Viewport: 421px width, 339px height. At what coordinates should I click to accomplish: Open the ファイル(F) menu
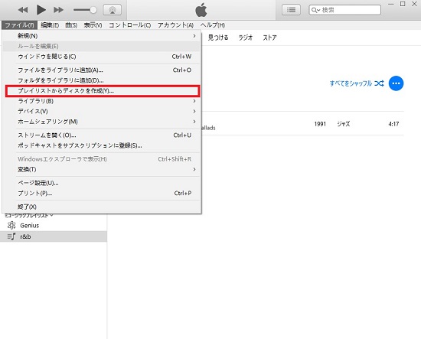(20, 25)
